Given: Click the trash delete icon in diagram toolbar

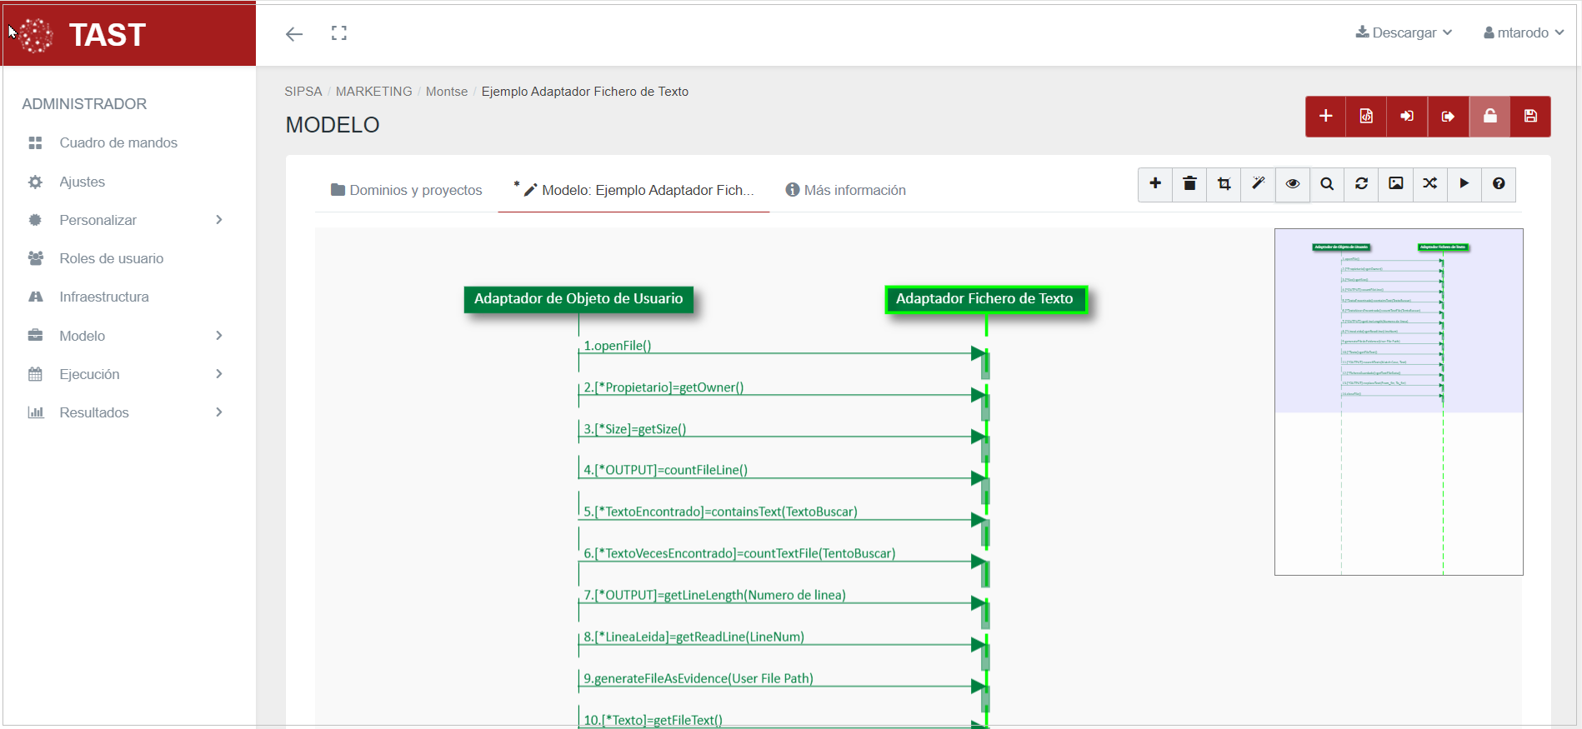Looking at the screenshot, I should coord(1189,184).
